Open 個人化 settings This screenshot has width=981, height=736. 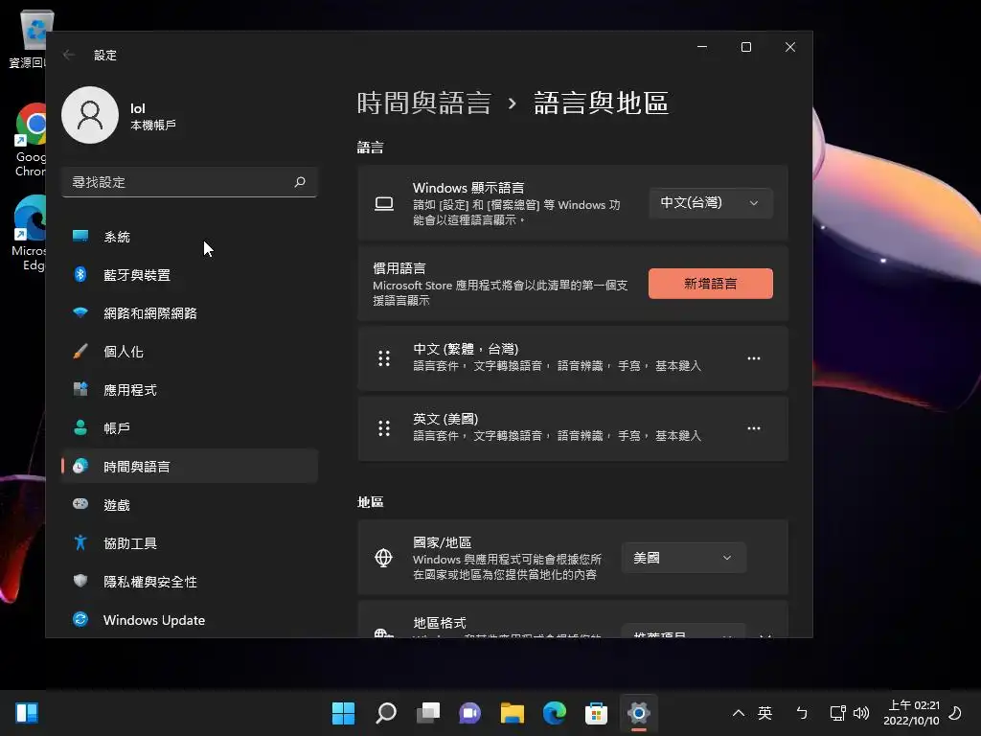190,352
